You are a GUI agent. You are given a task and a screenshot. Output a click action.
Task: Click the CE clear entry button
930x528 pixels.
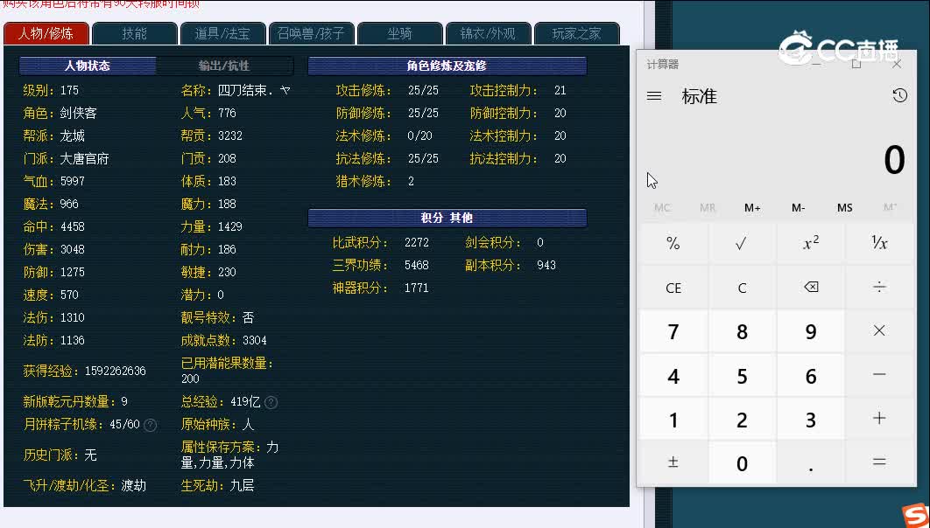coord(673,287)
